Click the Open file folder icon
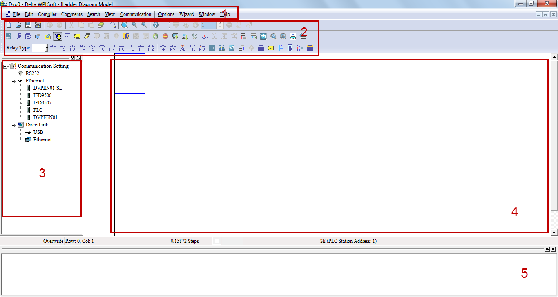Image resolution: width=558 pixels, height=297 pixels. (x=18, y=25)
